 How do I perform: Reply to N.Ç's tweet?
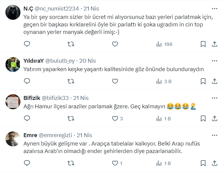pos(27,44)
